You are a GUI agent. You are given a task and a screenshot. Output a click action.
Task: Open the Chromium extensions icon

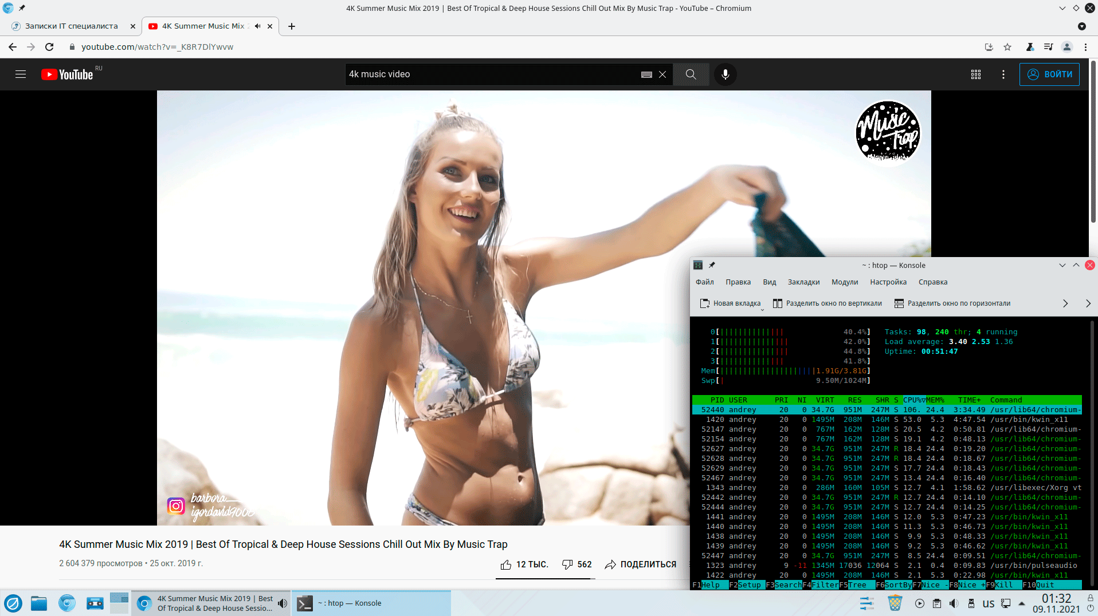[x=1030, y=47]
